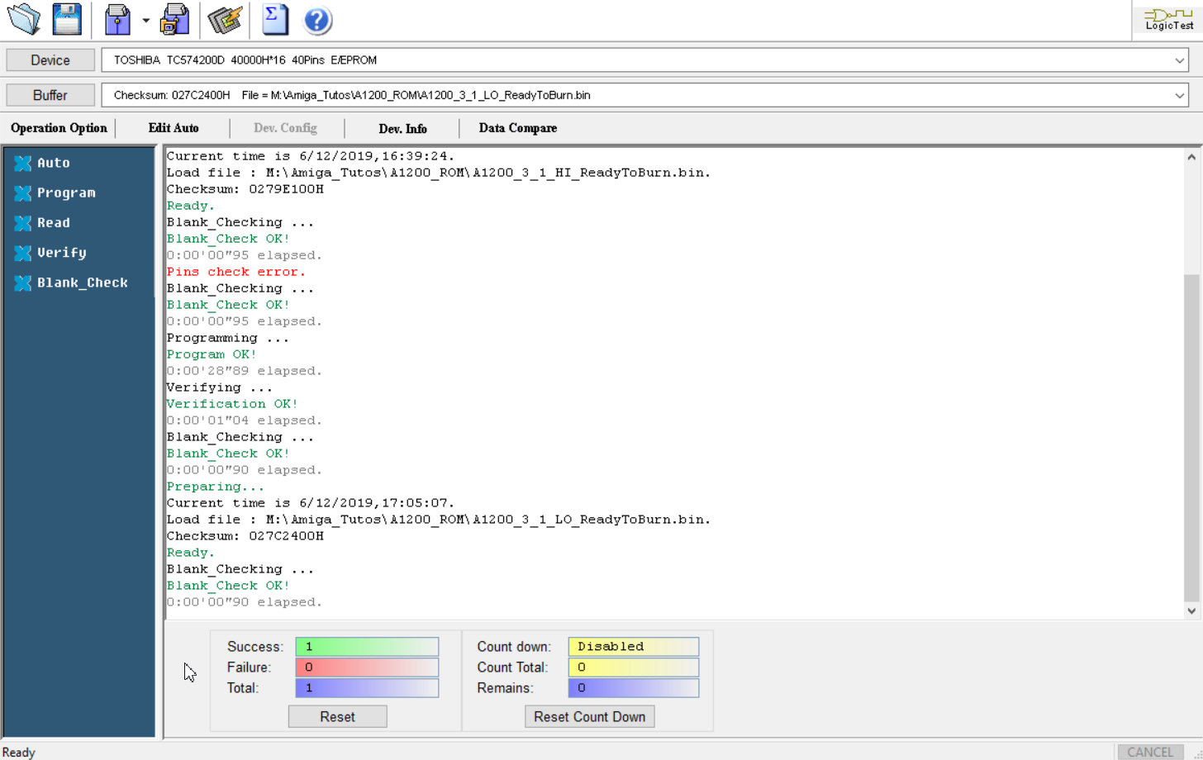
Task: Click the X icon next to Verify
Action: coord(23,253)
